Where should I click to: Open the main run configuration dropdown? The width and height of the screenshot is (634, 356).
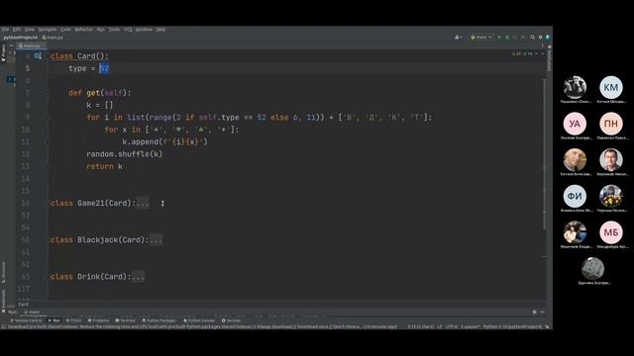[x=480, y=38]
